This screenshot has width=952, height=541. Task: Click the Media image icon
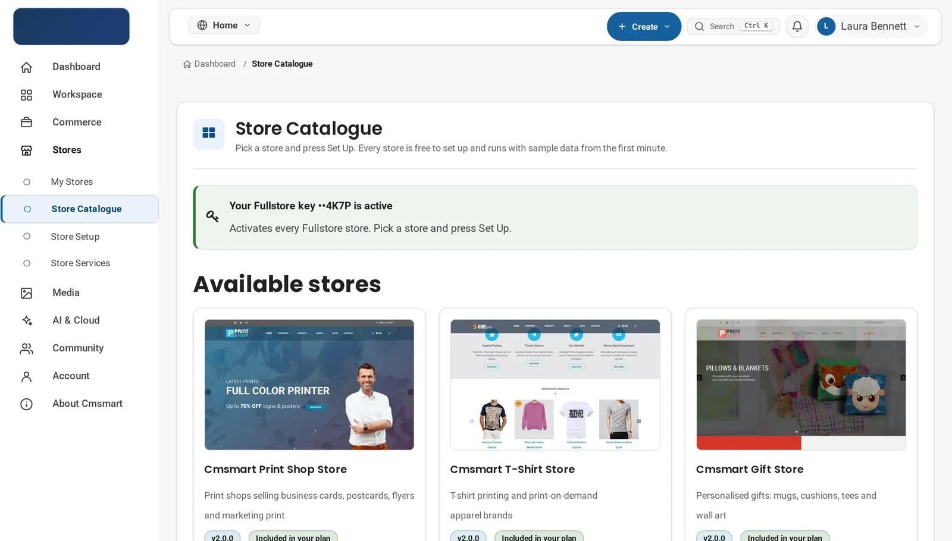26,293
